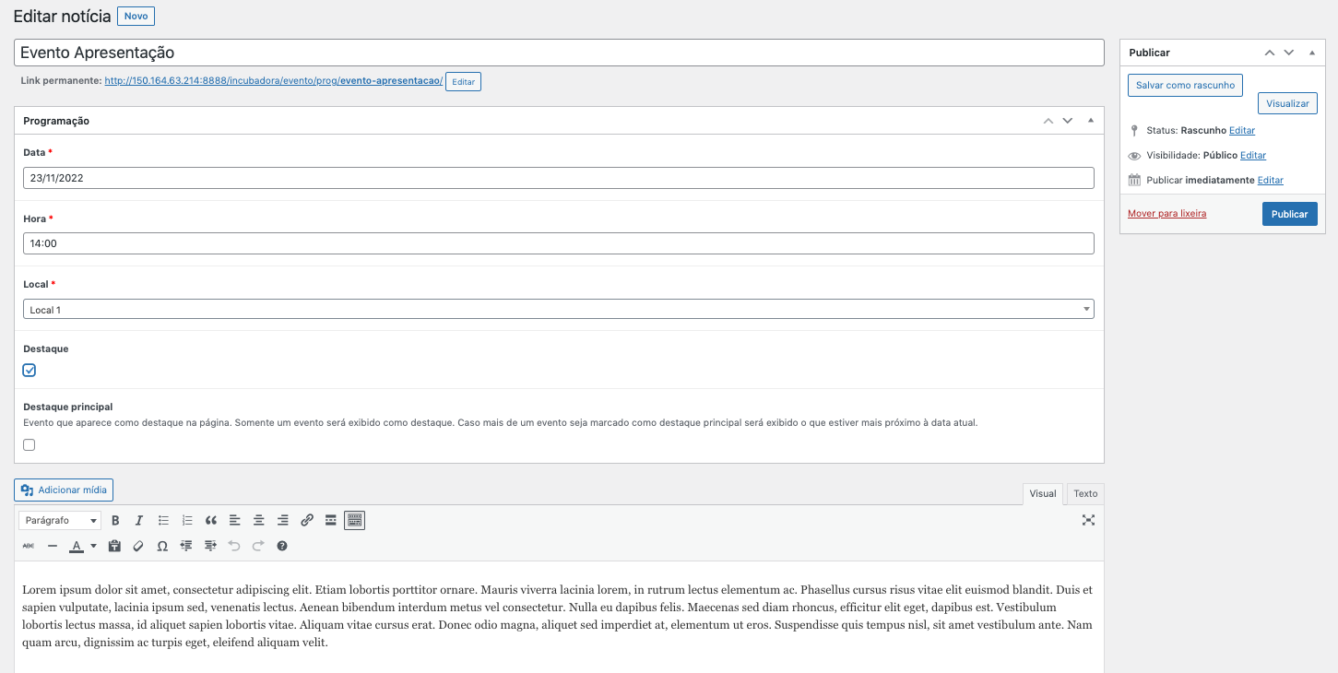
Task: Enable the Destaque principal checkbox
Action: pos(30,444)
